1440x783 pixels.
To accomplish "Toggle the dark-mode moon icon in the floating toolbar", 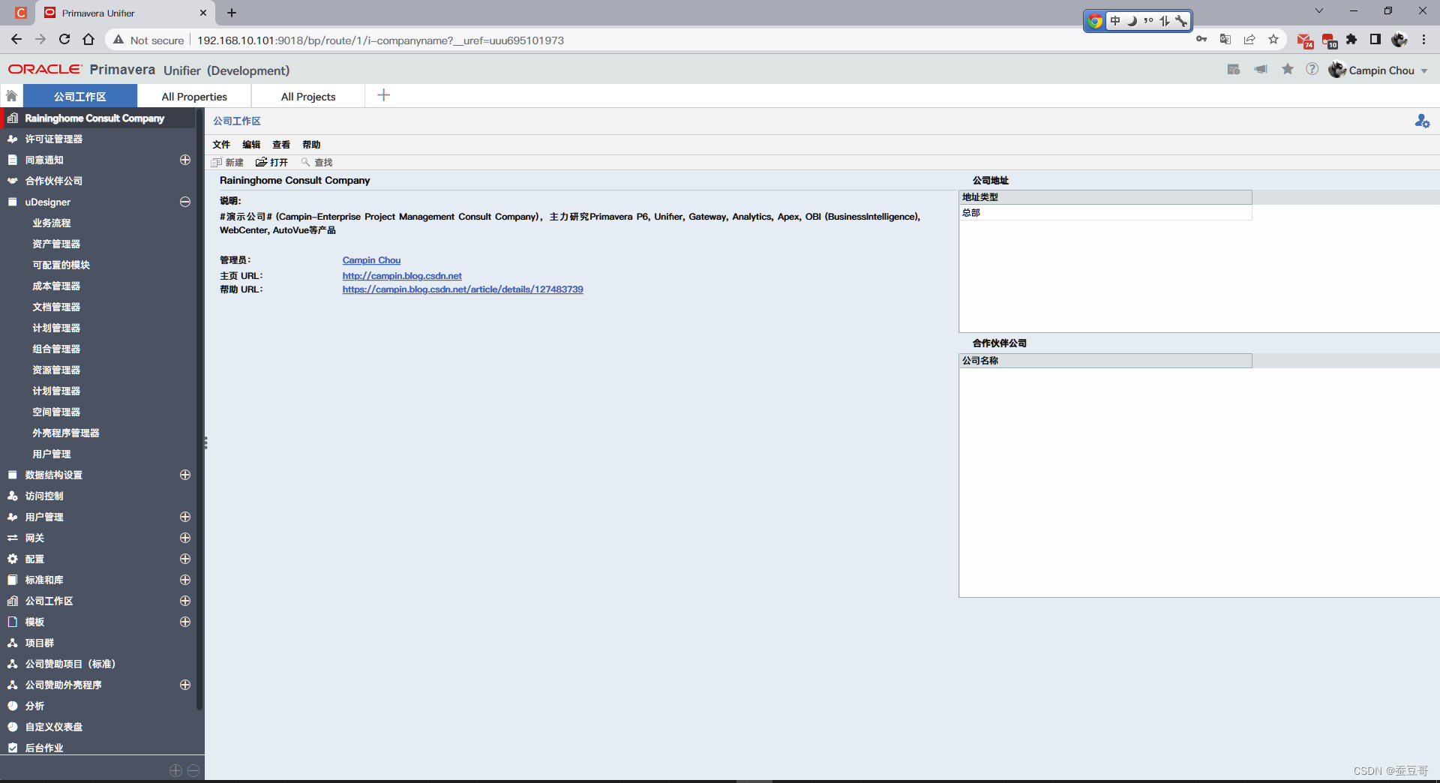I will coord(1132,21).
